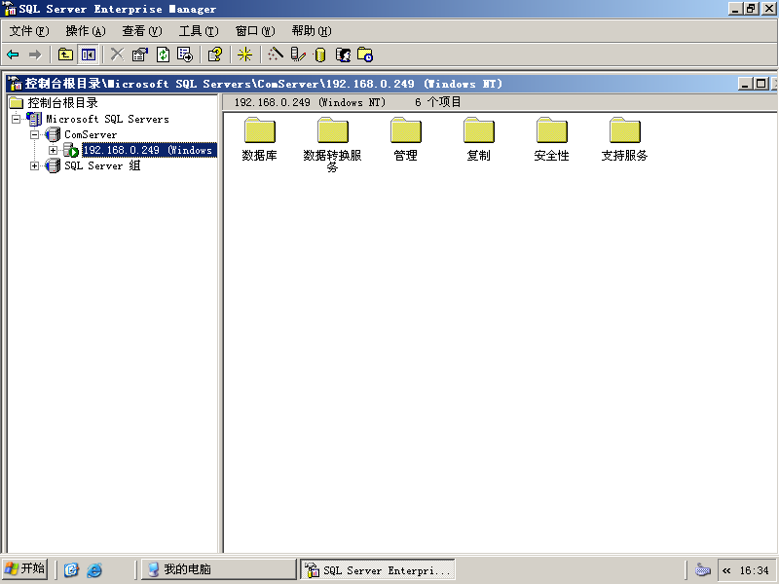Viewport: 779px width, 584px height.
Task: Expand the 192.168.0.249 server node
Action: coord(53,150)
